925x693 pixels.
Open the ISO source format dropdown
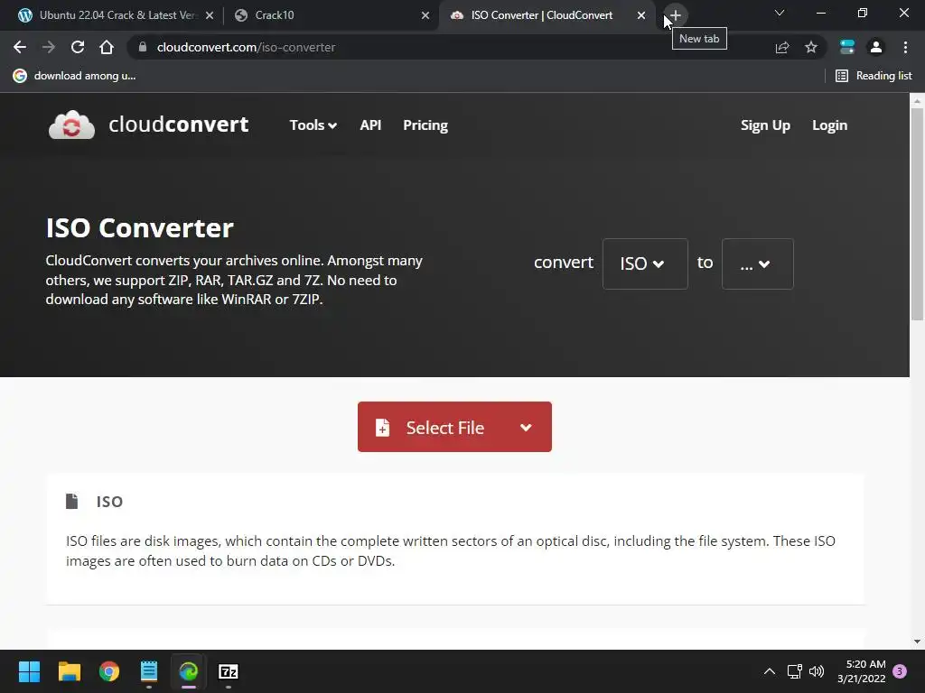(645, 263)
